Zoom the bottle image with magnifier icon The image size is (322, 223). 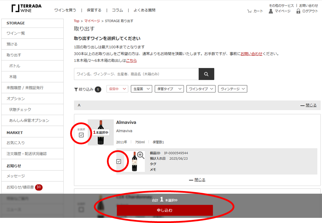(x=141, y=156)
